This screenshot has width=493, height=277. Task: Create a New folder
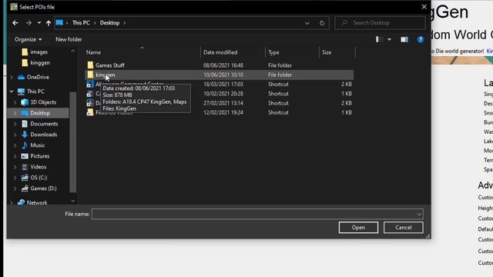pos(69,39)
